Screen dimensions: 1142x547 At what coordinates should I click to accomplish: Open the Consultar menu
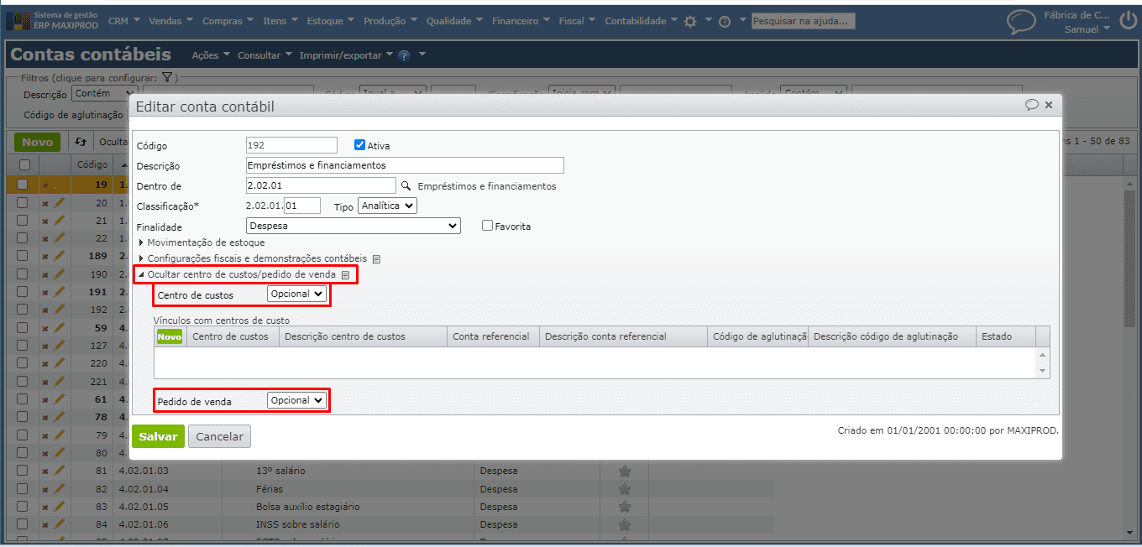tap(265, 55)
